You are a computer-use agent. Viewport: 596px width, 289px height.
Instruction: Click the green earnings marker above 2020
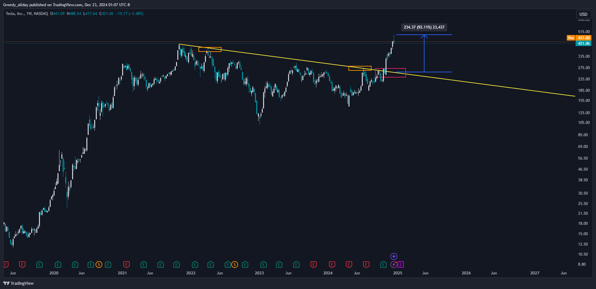click(58, 265)
